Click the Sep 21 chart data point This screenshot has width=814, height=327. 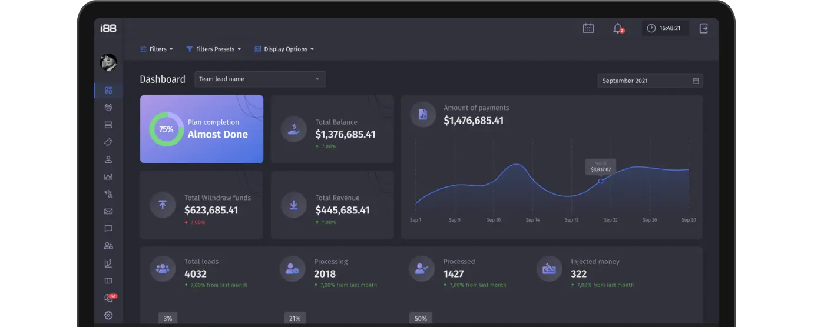click(601, 181)
